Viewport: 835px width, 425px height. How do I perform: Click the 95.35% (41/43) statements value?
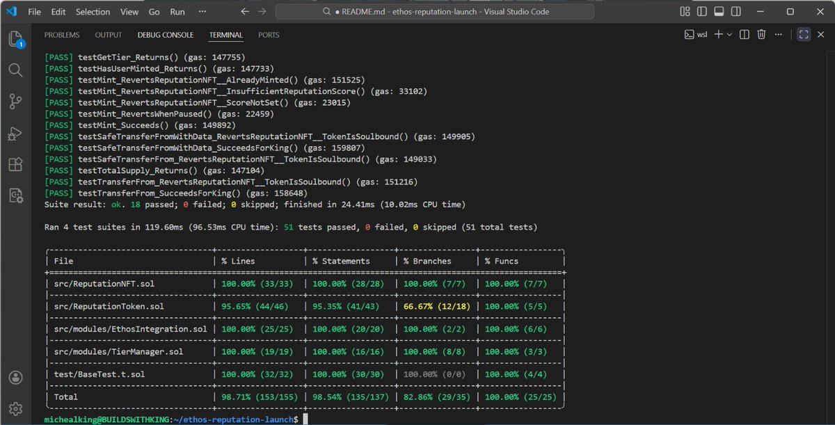click(x=345, y=306)
